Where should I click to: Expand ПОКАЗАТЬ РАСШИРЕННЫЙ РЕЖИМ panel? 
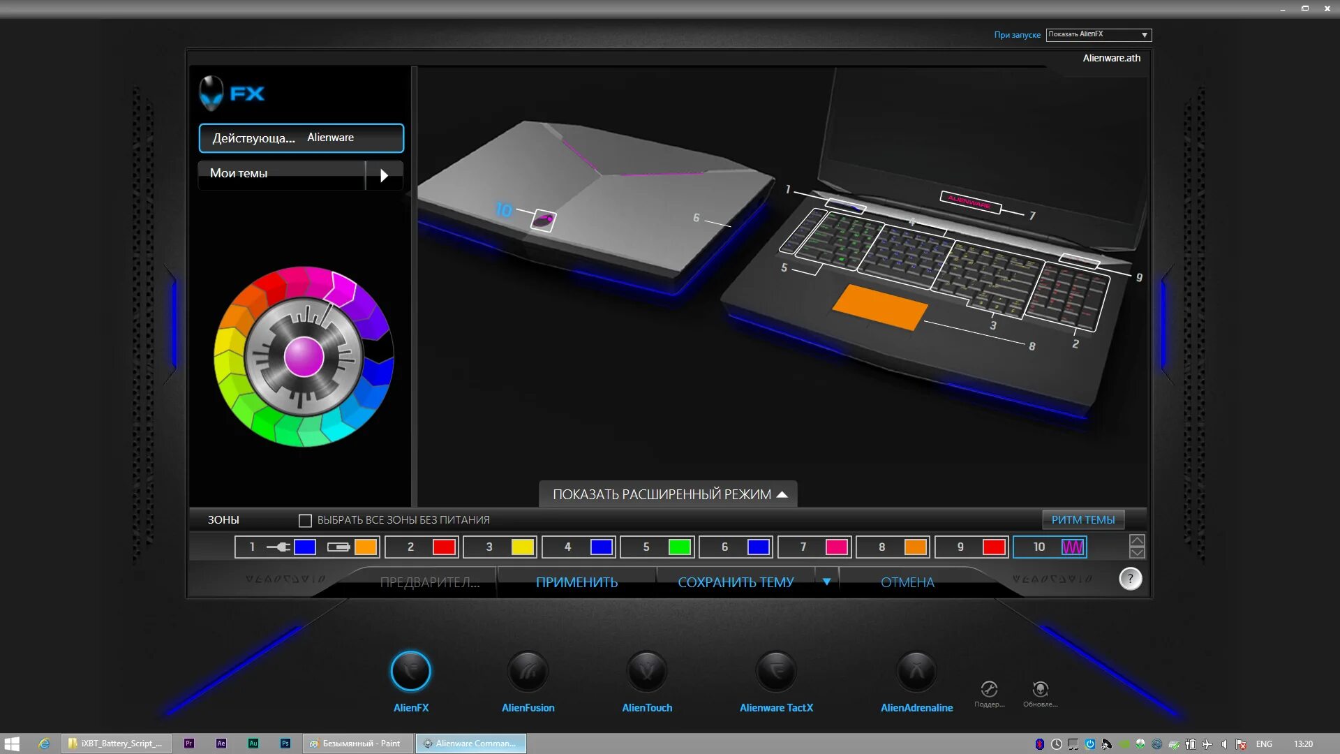pyautogui.click(x=668, y=494)
